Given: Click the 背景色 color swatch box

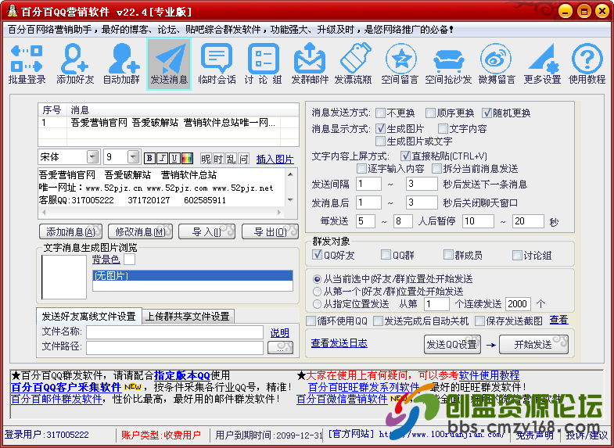Looking at the screenshot, I should [x=130, y=260].
